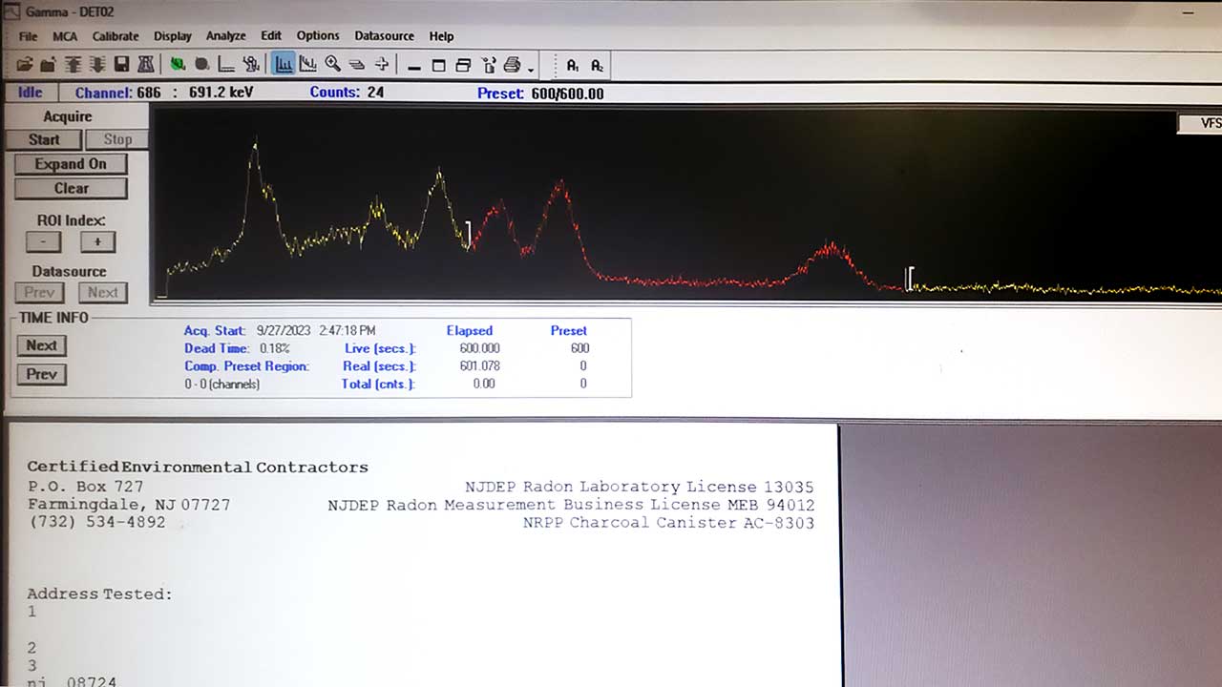This screenshot has height=687, width=1222.
Task: Click the Certified Environmental Contractors heading
Action: pyautogui.click(x=198, y=468)
